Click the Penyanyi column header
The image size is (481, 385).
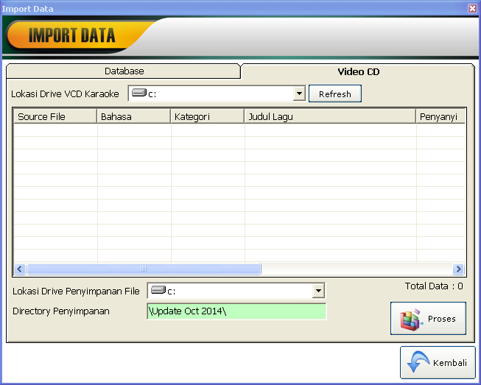click(x=440, y=116)
